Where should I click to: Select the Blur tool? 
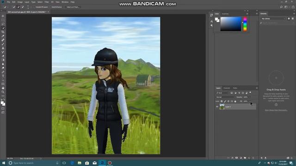point(3,64)
